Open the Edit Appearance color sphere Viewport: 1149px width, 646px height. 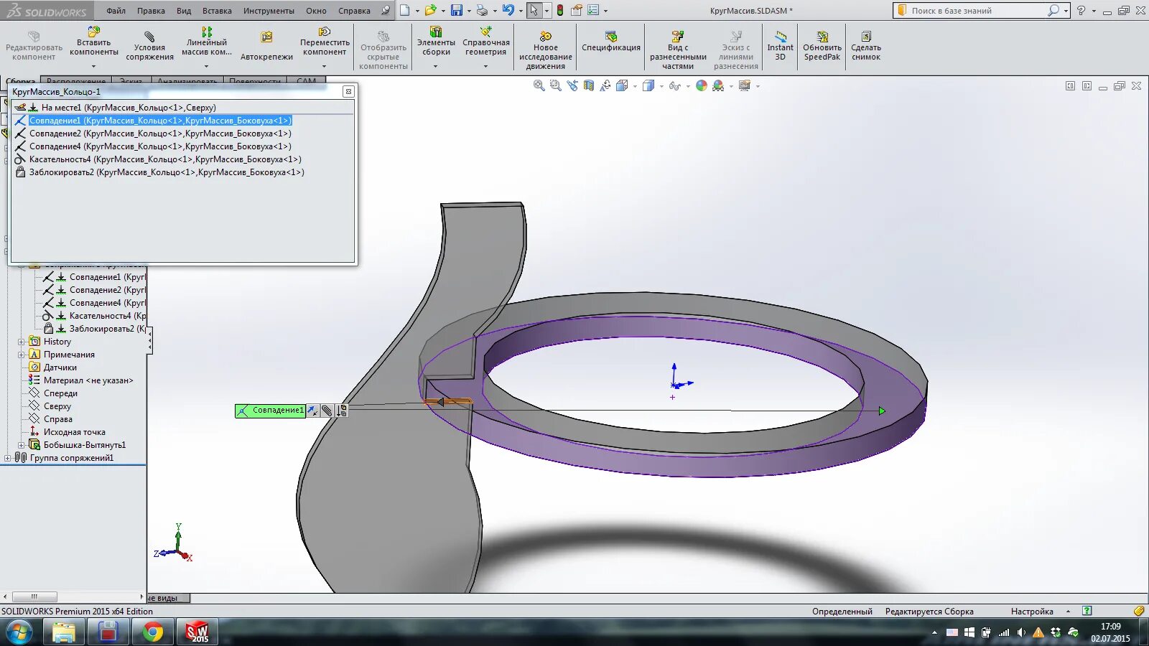702,85
